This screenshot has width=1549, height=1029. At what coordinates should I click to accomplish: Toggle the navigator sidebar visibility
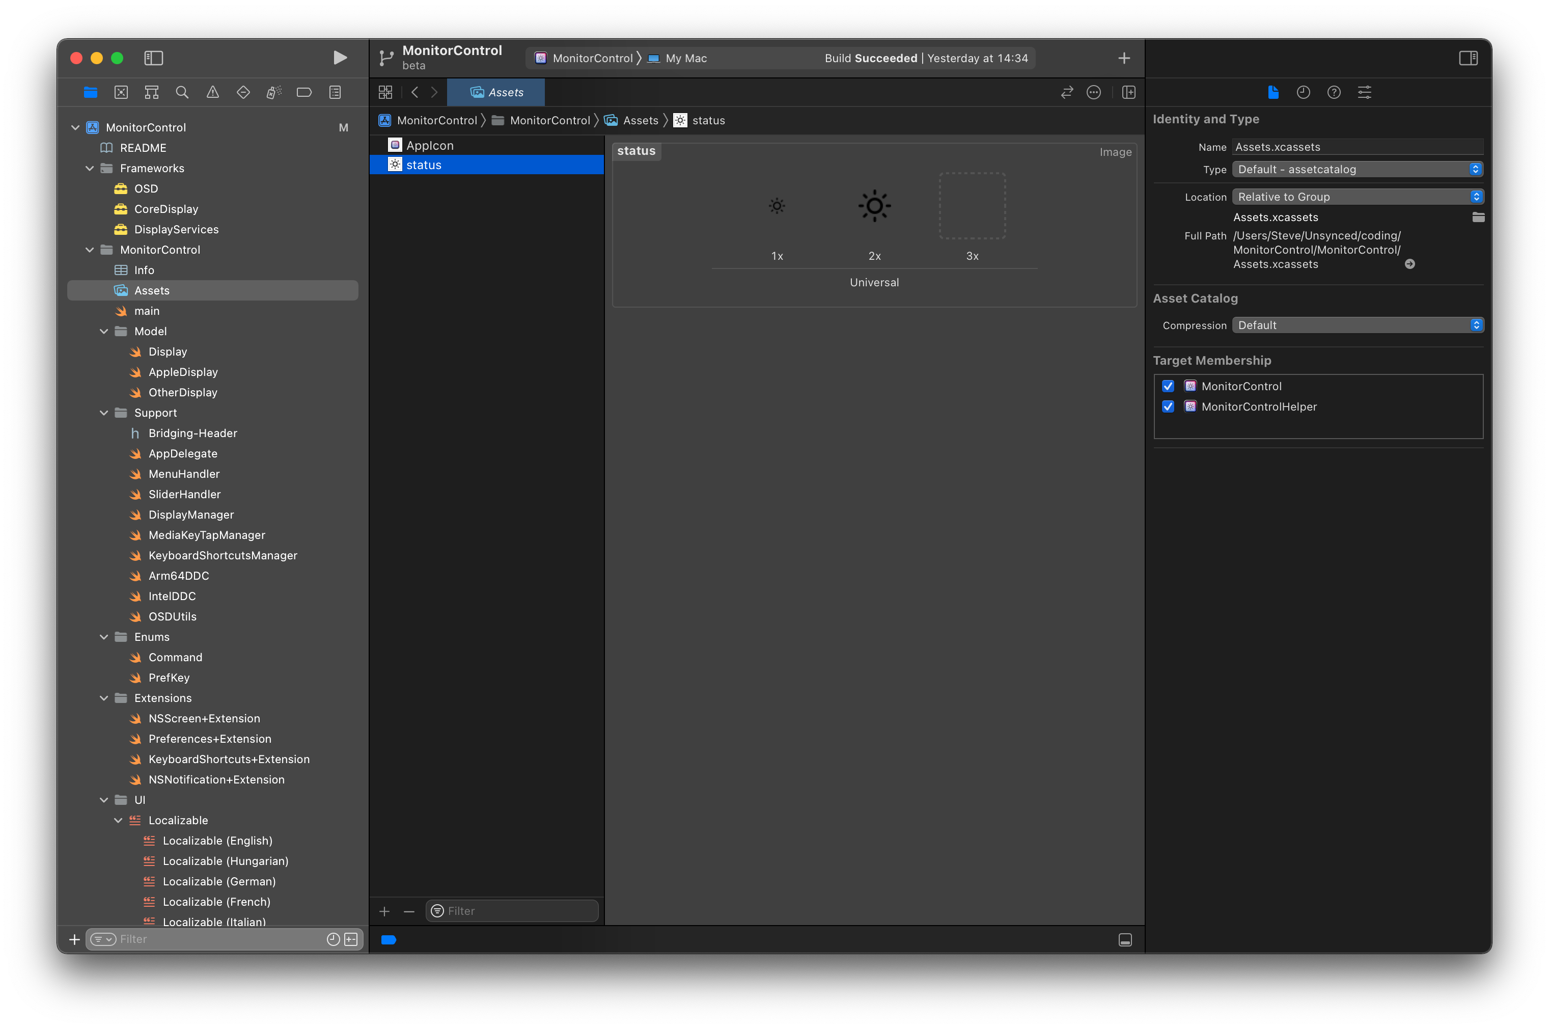point(153,58)
